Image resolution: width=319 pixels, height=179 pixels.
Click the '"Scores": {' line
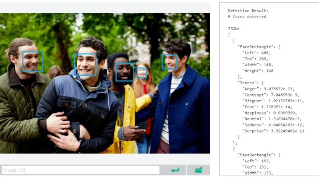pos(251,83)
